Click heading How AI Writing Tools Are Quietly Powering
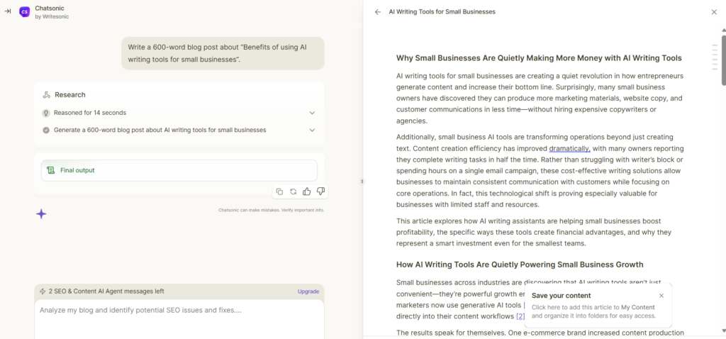Viewport: 726px width, 339px height. pyautogui.click(x=520, y=265)
